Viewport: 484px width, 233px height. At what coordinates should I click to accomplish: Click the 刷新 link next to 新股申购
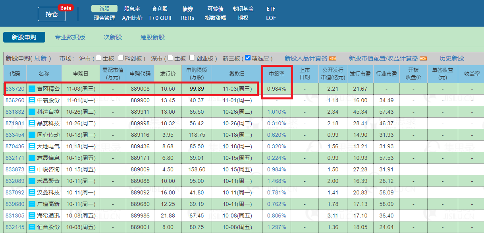tap(40, 58)
